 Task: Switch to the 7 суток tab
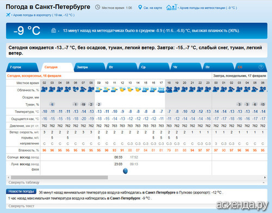pos(22,67)
